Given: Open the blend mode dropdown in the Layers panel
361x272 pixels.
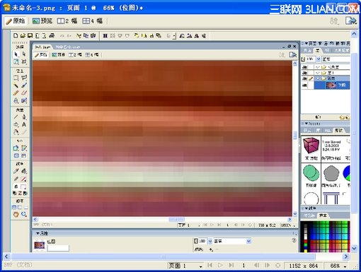Looking at the screenshot, I should [336, 59].
